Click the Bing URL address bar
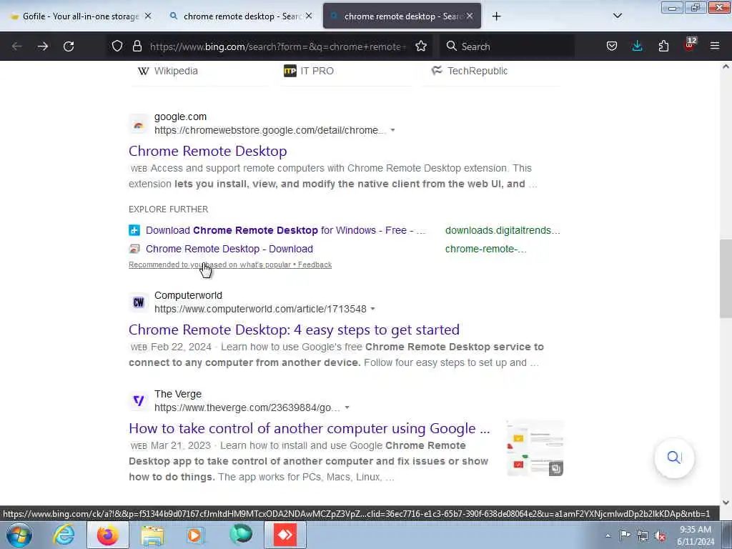Image resolution: width=732 pixels, height=549 pixels. (x=278, y=46)
